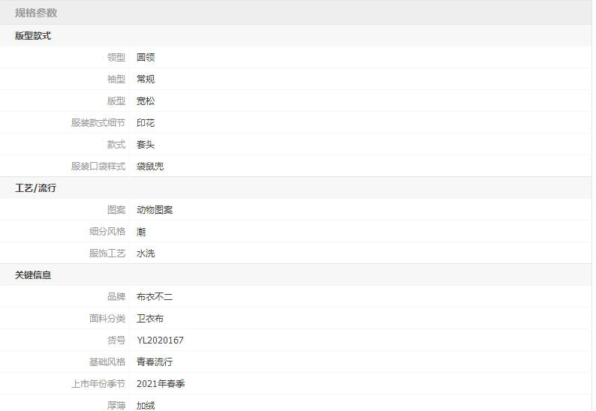
Task: Click the 上市年份季节 row label
Action: (x=98, y=383)
